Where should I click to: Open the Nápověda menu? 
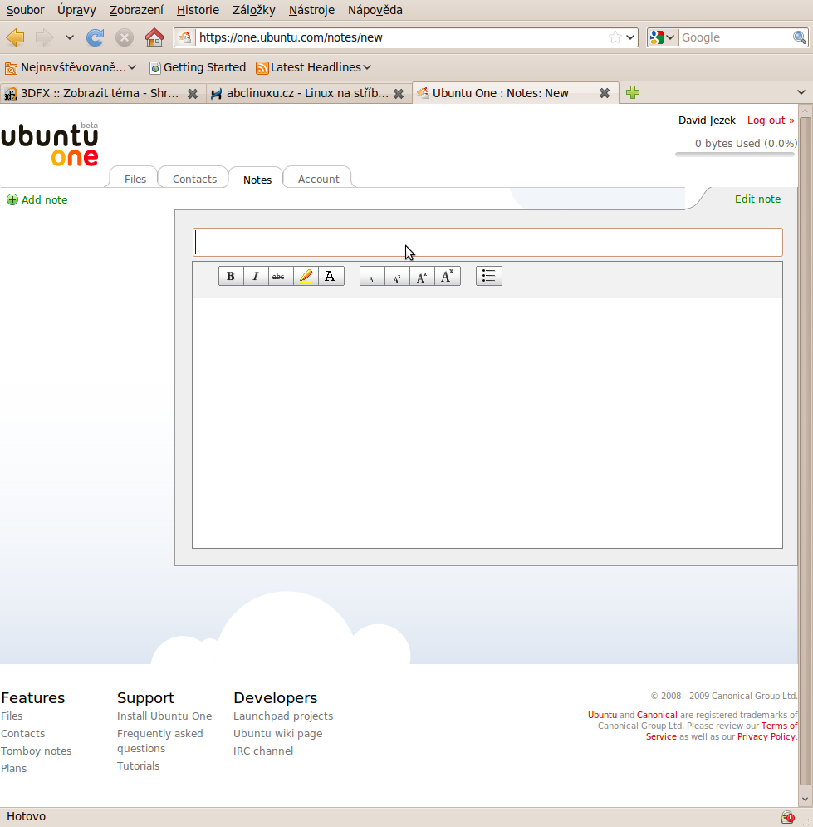375,10
